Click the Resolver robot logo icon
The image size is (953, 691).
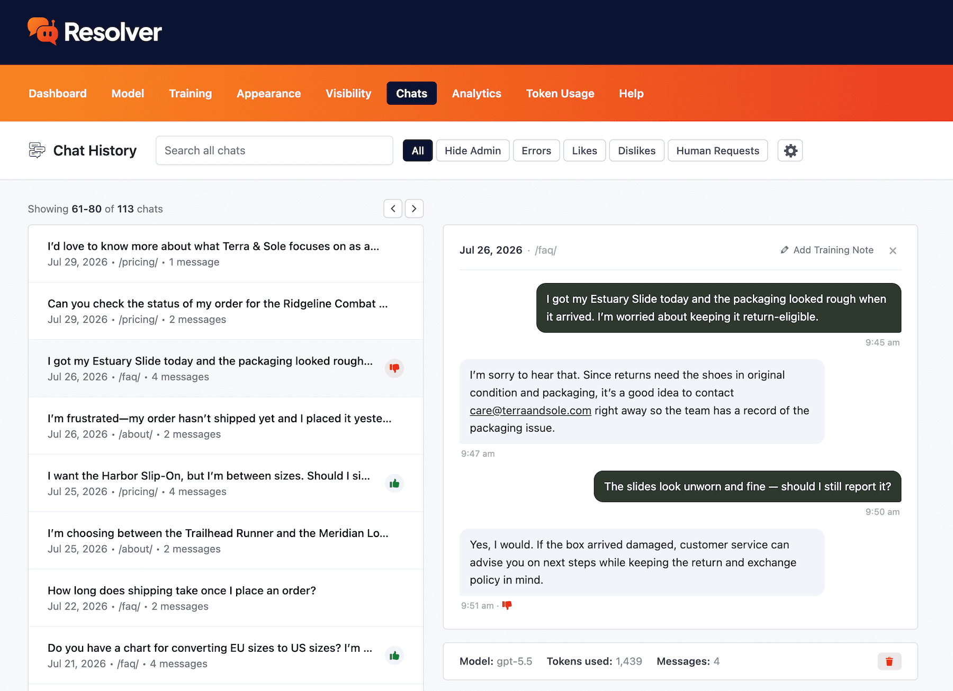(x=42, y=31)
